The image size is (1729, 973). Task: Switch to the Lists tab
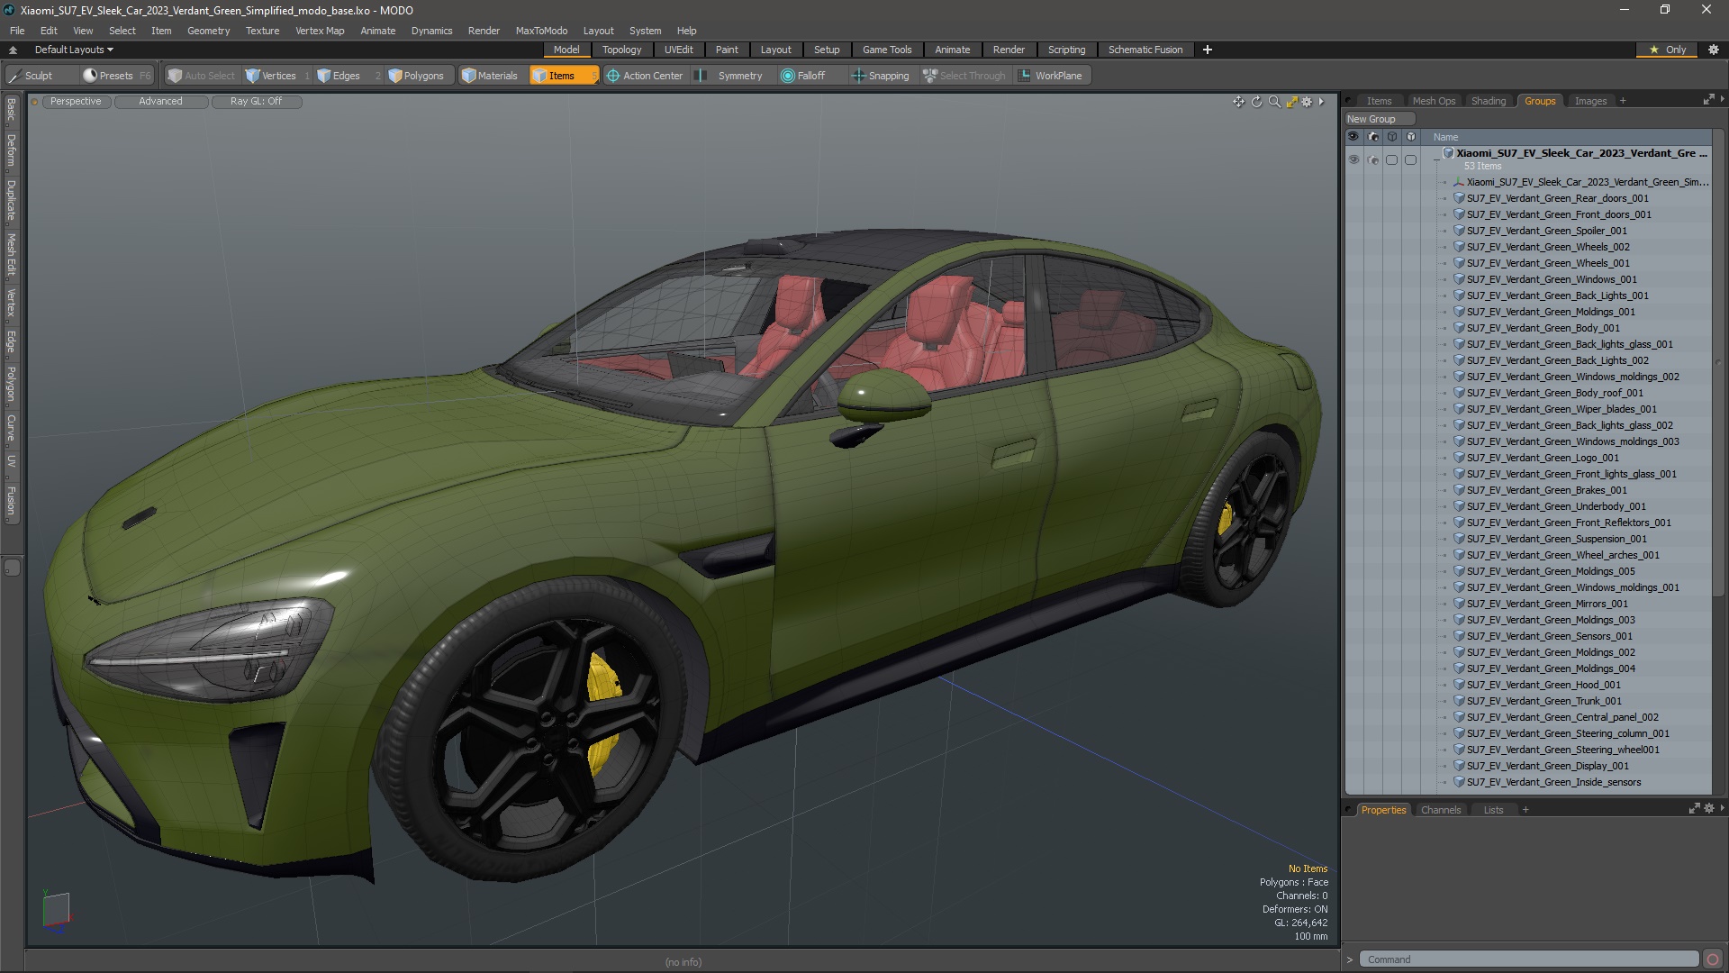pyautogui.click(x=1493, y=810)
